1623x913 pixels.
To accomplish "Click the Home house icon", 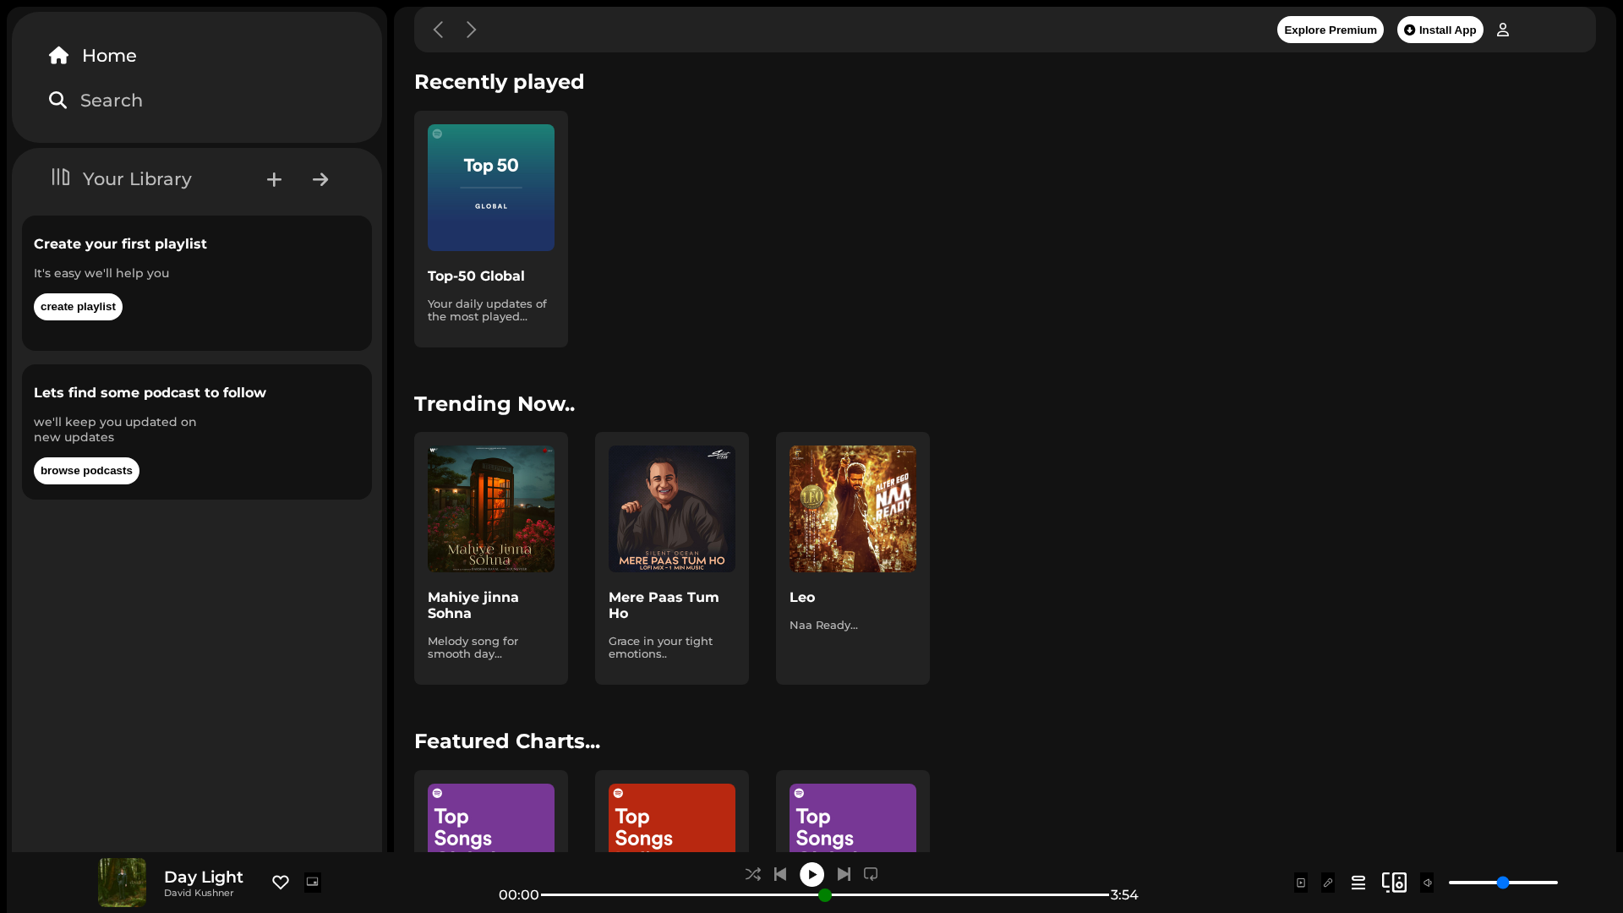I will click(58, 56).
